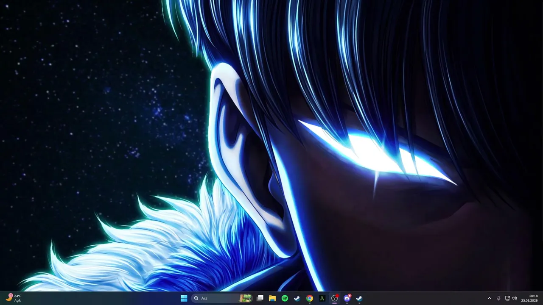543x305 pixels.
Task: Open the volume speaker icon
Action: click(x=515, y=298)
